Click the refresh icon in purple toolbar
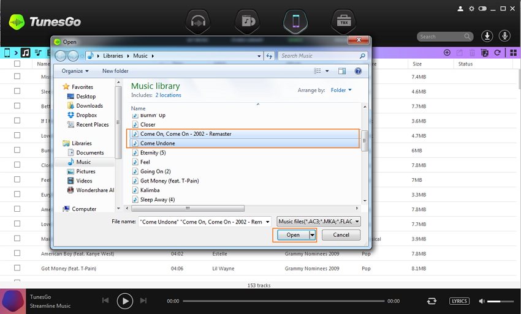Image resolution: width=521 pixels, height=314 pixels. (497, 53)
